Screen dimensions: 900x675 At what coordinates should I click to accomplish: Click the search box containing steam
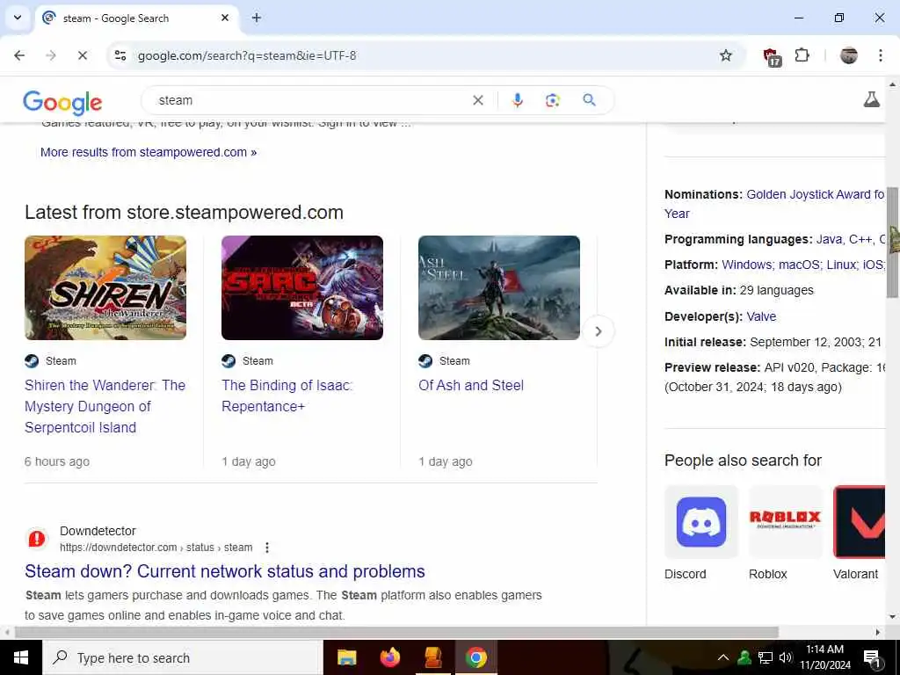pyautogui.click(x=310, y=100)
